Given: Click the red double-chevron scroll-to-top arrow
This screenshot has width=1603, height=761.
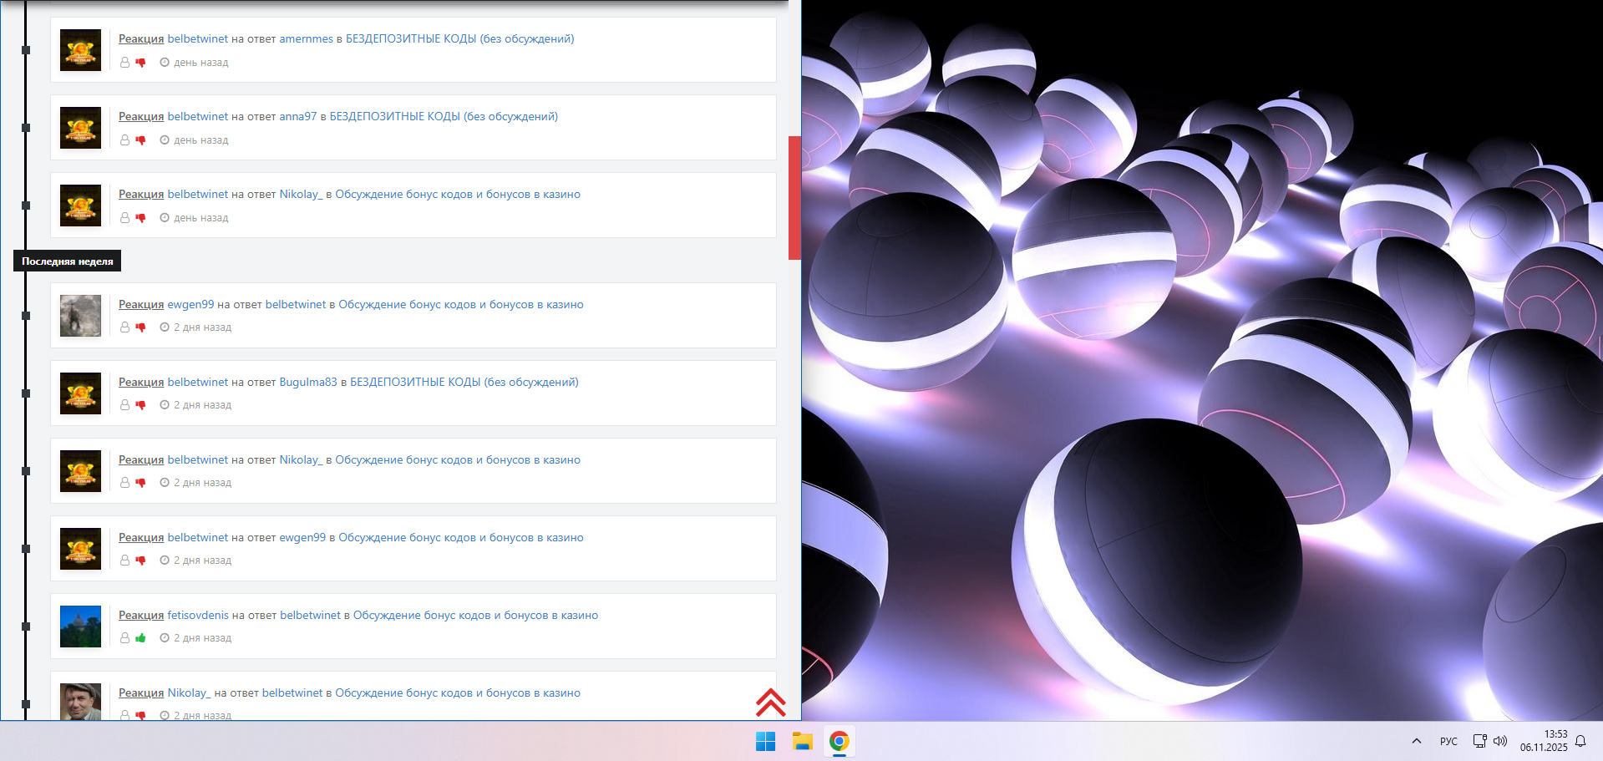Looking at the screenshot, I should 770,703.
